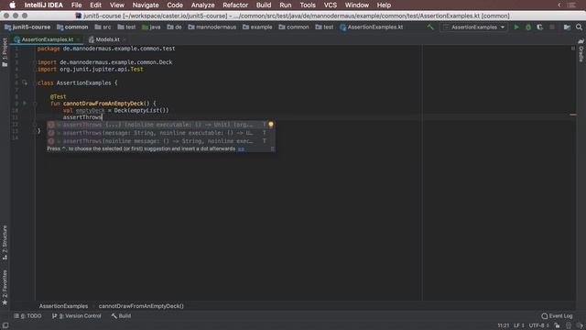This screenshot has width=586, height=330.
Task: Click the emptyDeck variable in code
Action: point(90,110)
